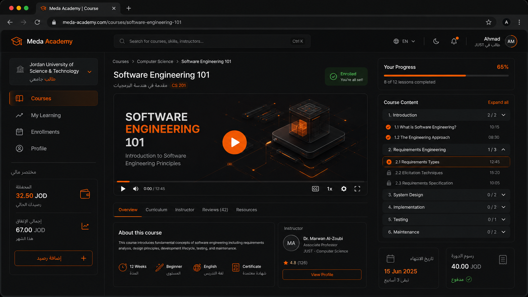Open the wallet icon in financial summary
This screenshot has width=528, height=297.
(85, 194)
